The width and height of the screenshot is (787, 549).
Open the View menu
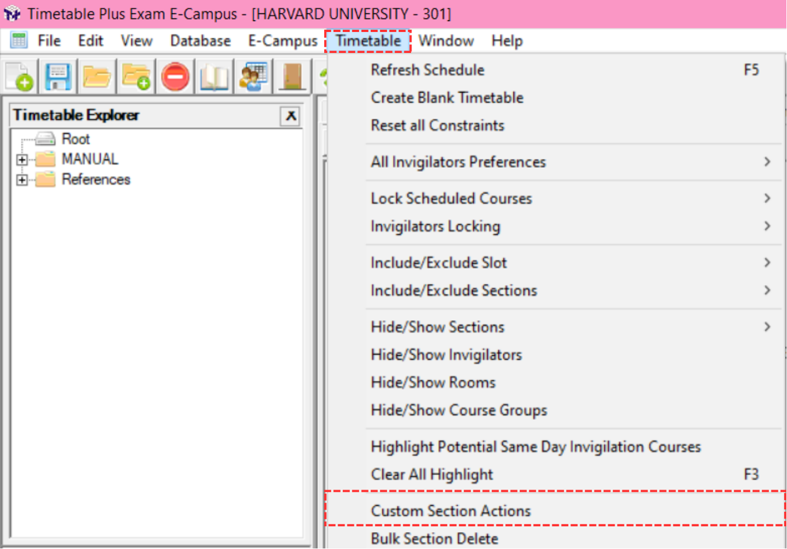(137, 41)
